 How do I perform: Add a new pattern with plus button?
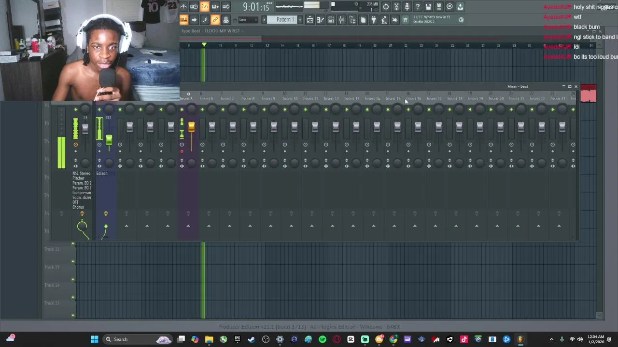click(x=300, y=20)
